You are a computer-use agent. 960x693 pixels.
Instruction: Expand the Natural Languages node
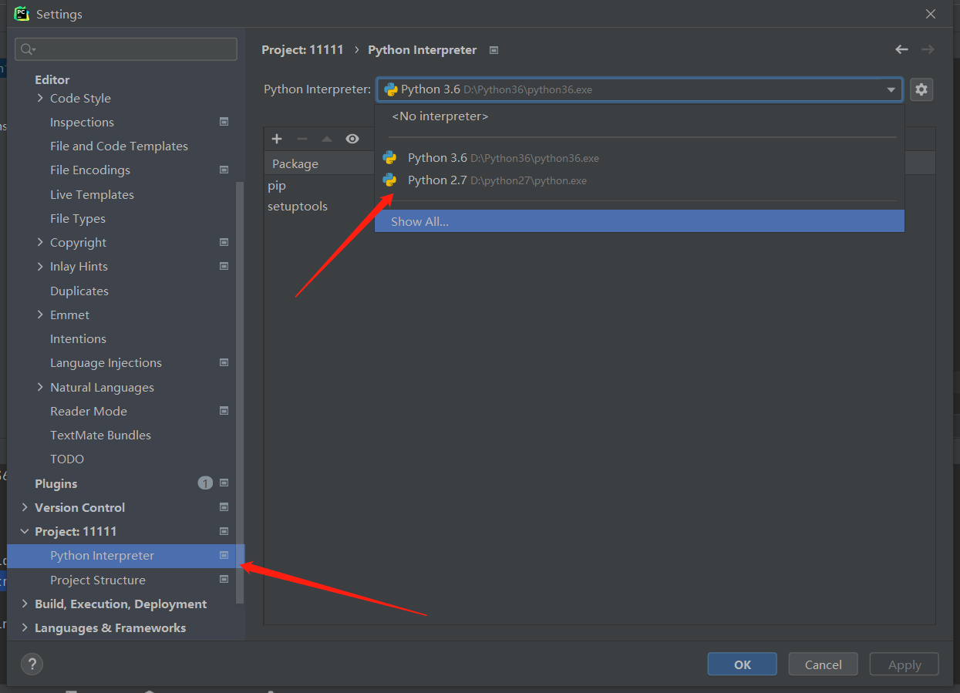click(40, 387)
